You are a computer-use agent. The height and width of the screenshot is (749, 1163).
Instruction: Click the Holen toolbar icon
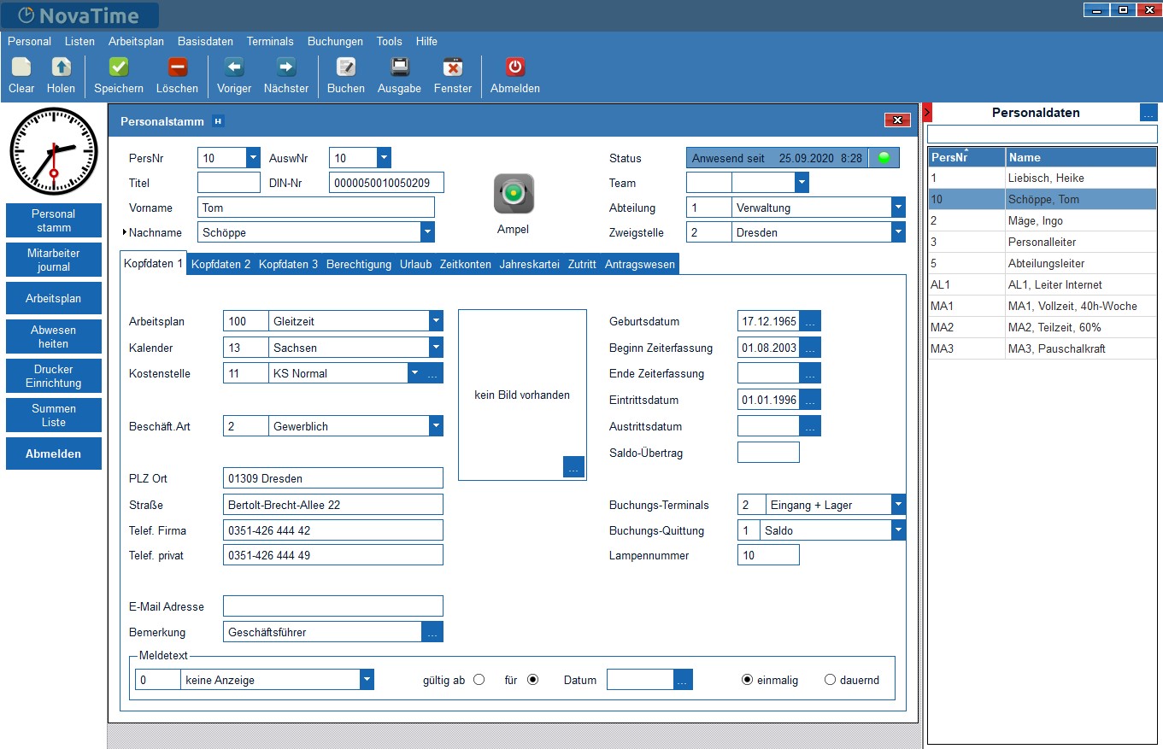pyautogui.click(x=61, y=67)
